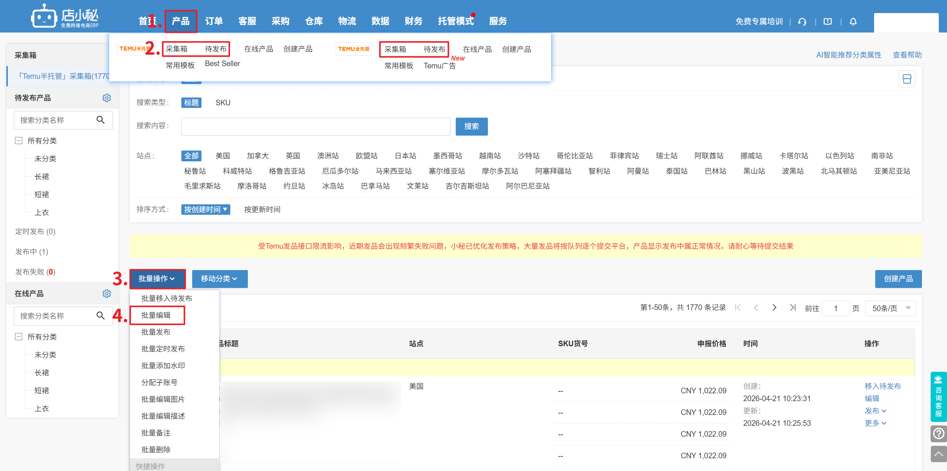Image resolution: width=947 pixels, height=471 pixels.
Task: Click the notification bell icon
Action: (853, 22)
